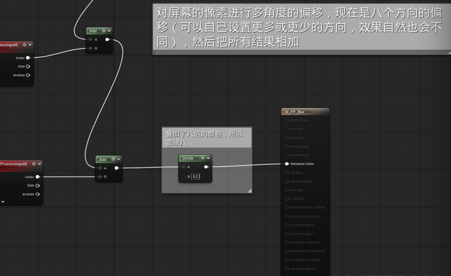The image size is (451, 276).
Task: Expand the chevron at the bottom of the lower SceneTexture node
Action: click(3, 201)
